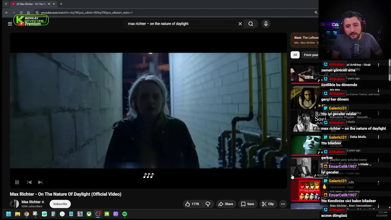Open Notepad from the taskbar
Screen dimensions: 391x220
coord(71,214)
